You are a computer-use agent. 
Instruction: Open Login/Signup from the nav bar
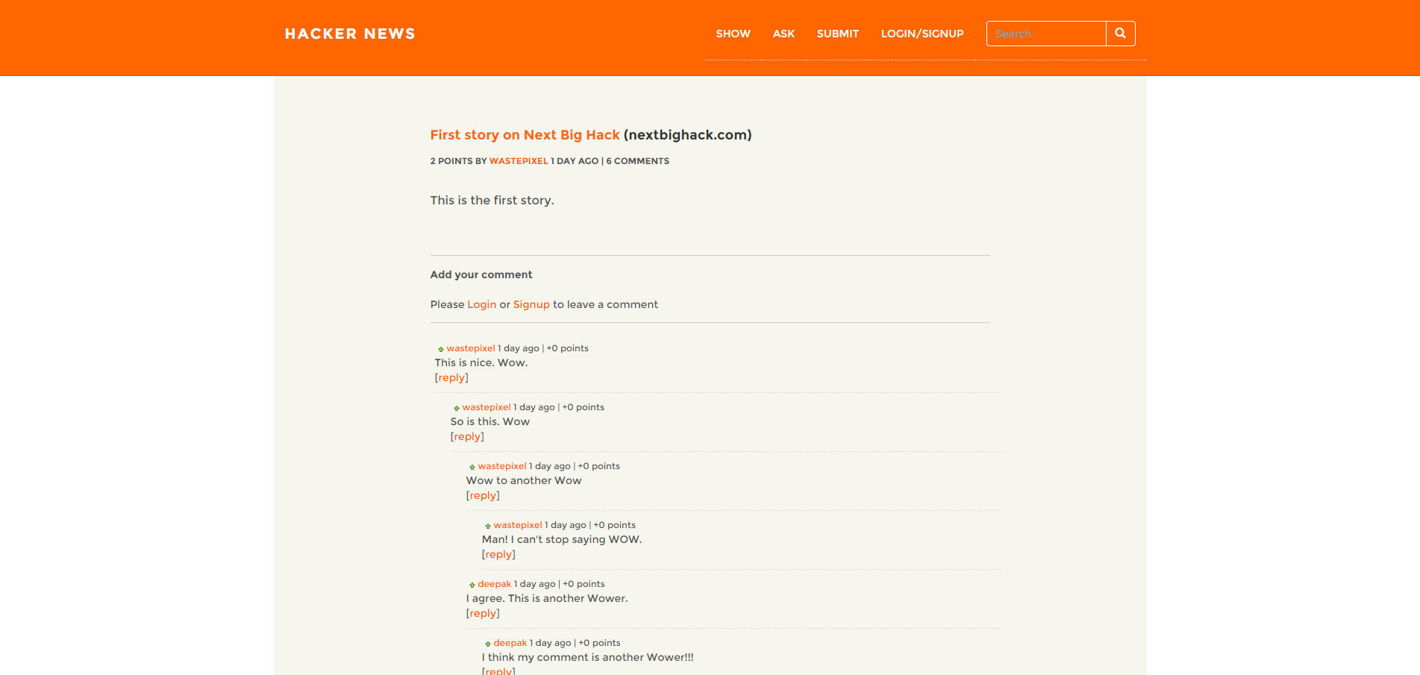(x=922, y=34)
